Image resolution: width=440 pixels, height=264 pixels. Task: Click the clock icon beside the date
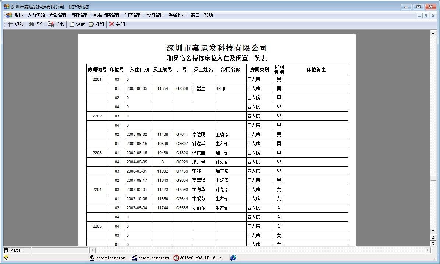pyautogui.click(x=176, y=258)
